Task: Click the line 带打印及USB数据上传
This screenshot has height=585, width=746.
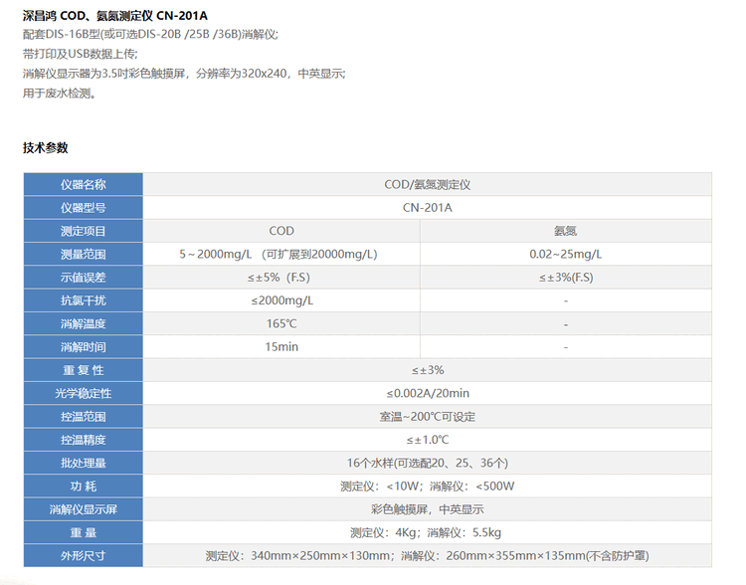Action: [80, 54]
